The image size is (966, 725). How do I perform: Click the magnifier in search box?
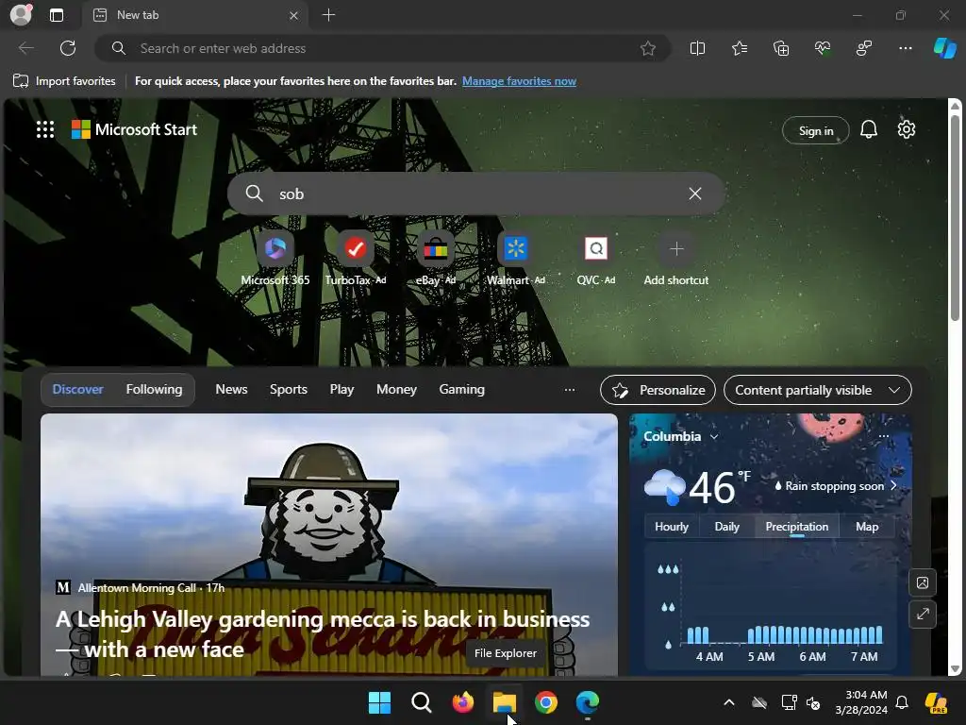(x=254, y=194)
